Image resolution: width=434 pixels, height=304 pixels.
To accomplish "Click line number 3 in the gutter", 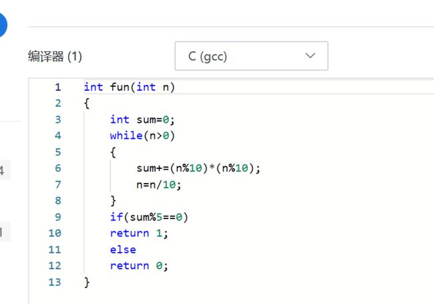I will tap(58, 120).
